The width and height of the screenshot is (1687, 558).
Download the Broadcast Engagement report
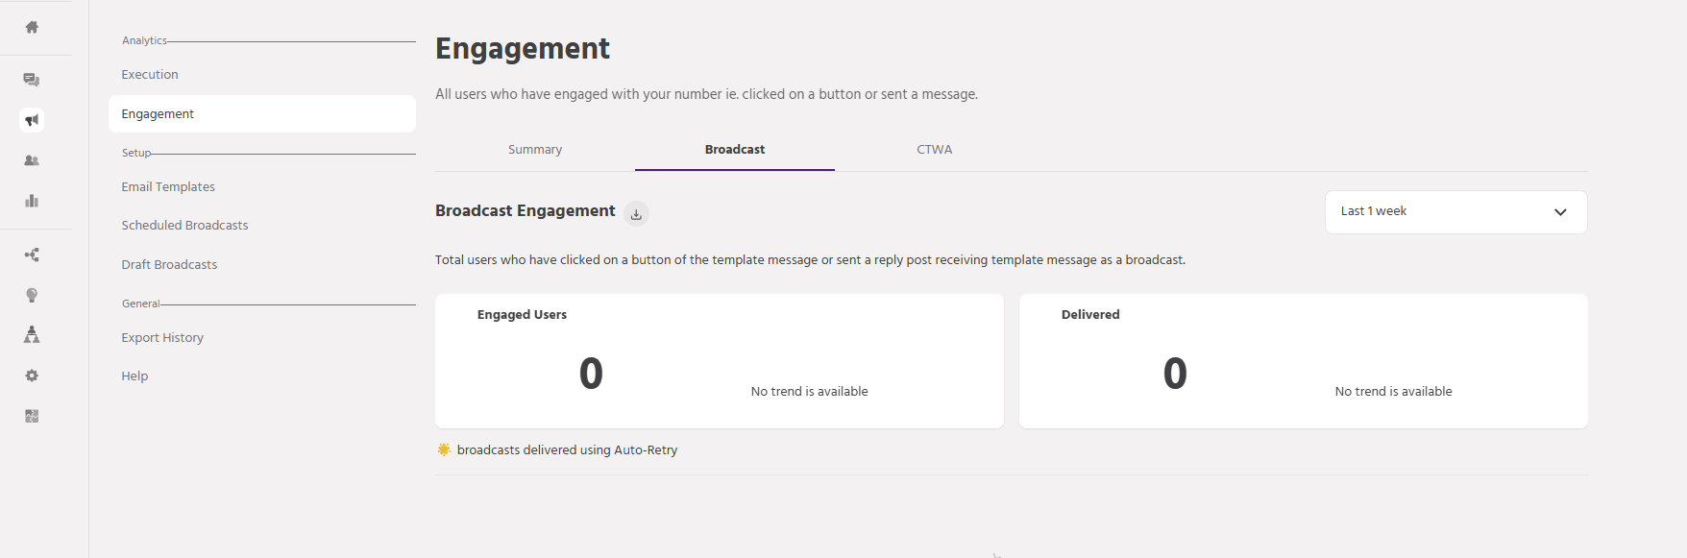coord(636,214)
